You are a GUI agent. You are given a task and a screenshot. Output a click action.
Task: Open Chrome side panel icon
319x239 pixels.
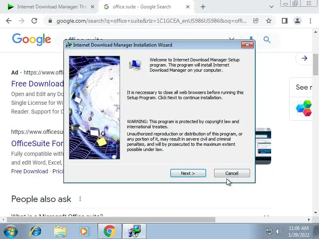pos(285,21)
